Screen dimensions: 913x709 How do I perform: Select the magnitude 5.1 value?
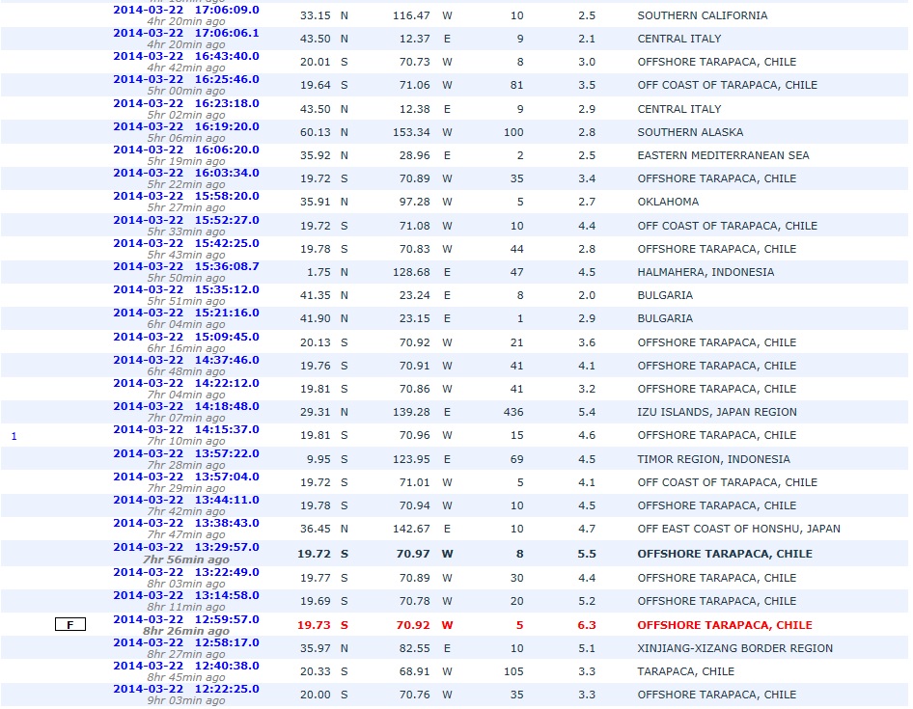[587, 648]
